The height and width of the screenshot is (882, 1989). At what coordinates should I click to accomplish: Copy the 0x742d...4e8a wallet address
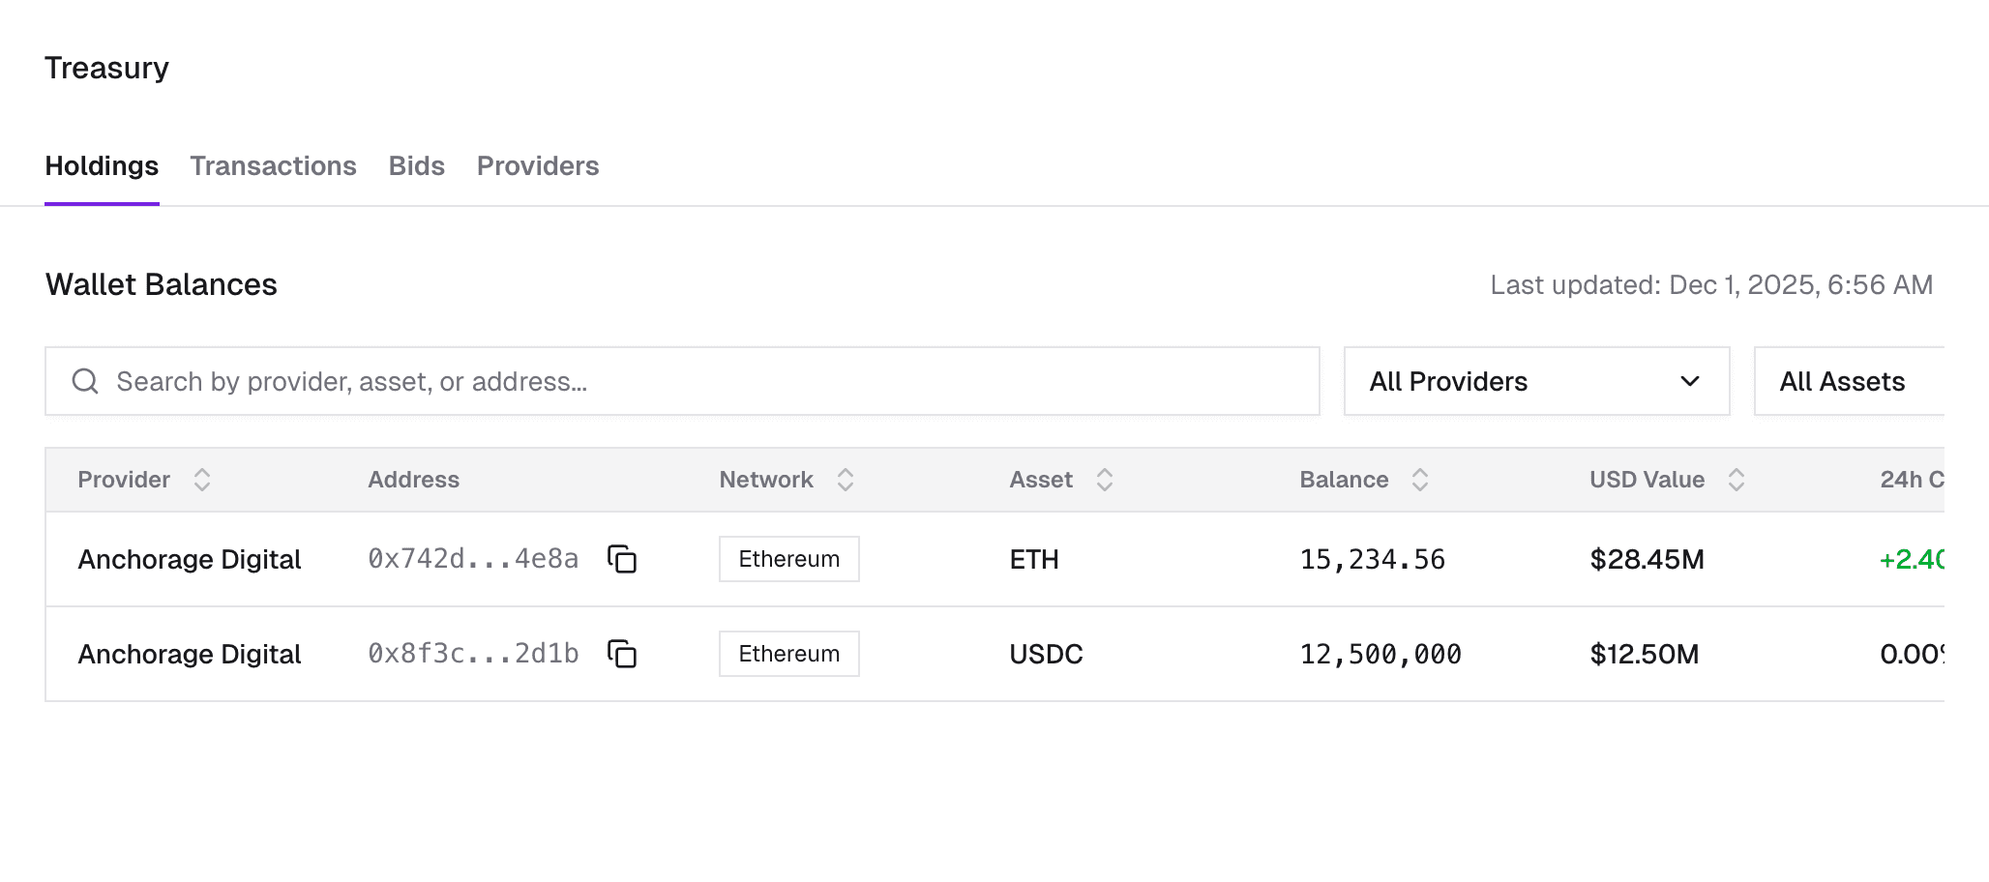[622, 559]
